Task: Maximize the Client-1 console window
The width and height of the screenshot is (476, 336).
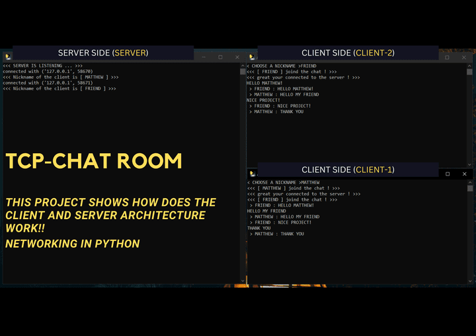Action: click(x=448, y=174)
